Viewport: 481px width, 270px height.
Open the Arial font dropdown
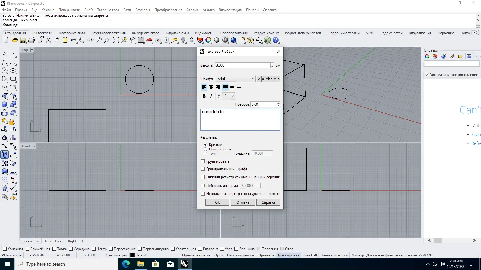point(235,79)
